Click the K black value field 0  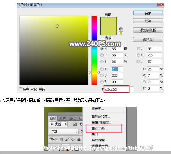pos(153,88)
